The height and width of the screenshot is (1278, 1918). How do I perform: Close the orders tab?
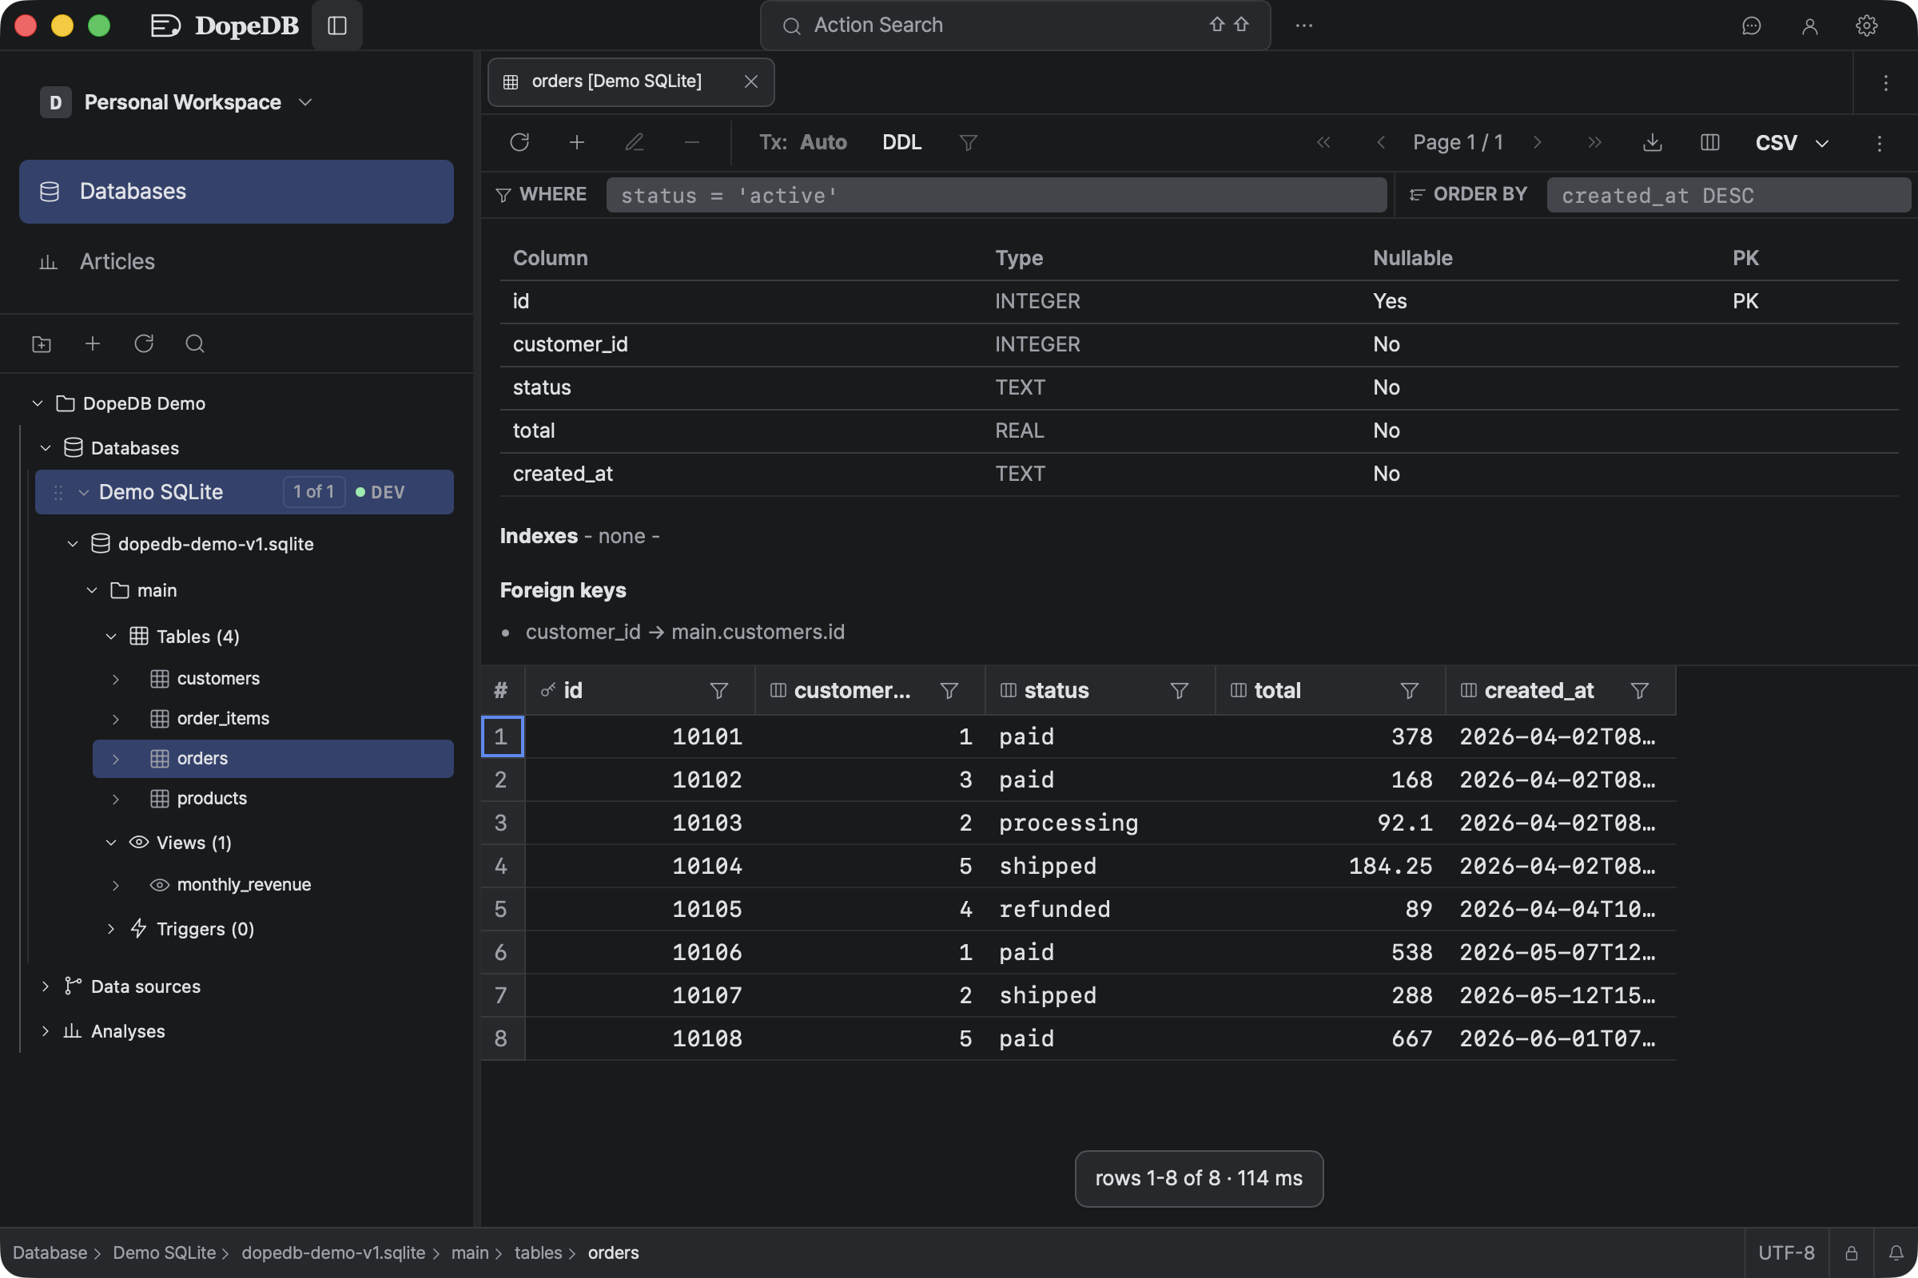(751, 81)
